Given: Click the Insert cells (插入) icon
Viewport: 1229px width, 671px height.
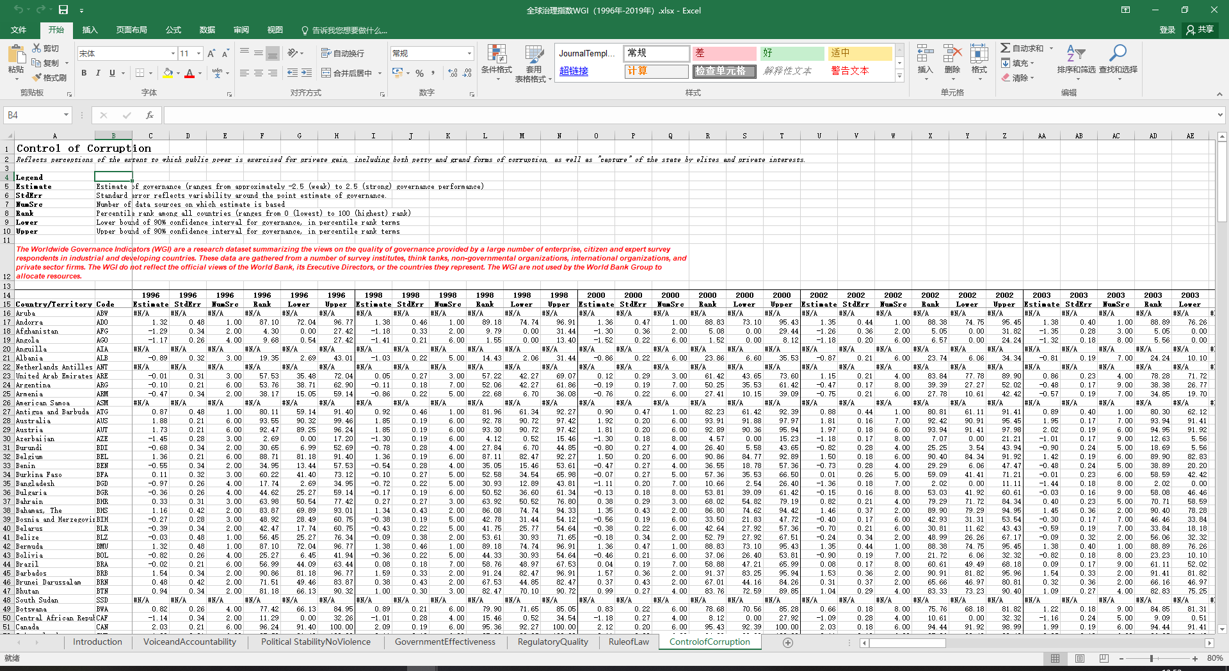Looking at the screenshot, I should click(x=925, y=53).
